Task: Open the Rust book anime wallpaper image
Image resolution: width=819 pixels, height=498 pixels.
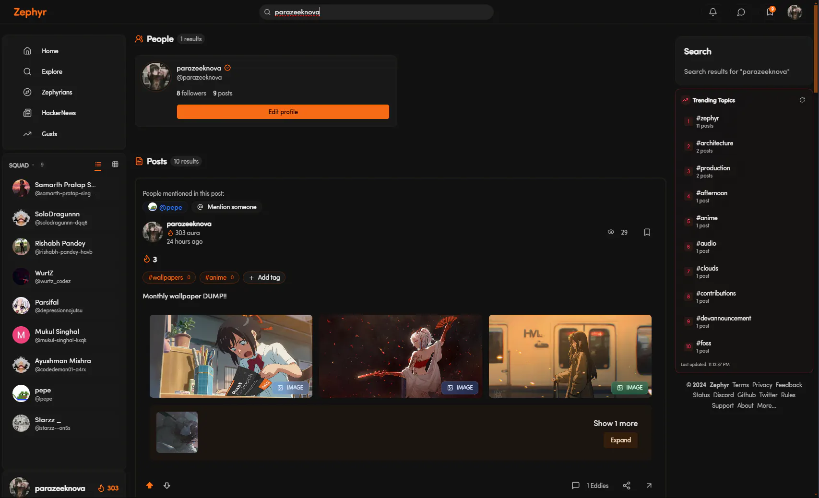Action: point(231,356)
